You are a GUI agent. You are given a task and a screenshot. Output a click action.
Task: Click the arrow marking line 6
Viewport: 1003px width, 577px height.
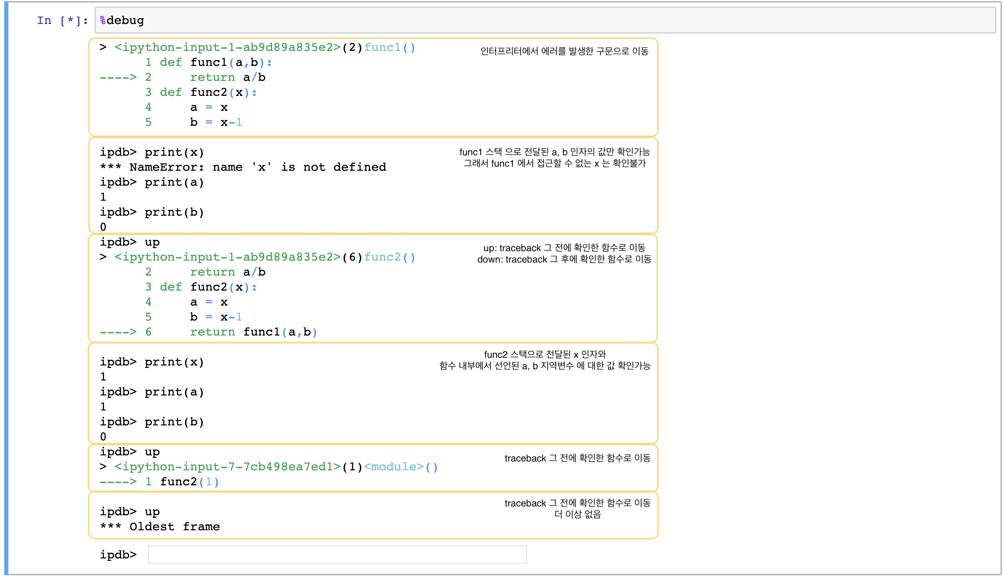click(118, 332)
